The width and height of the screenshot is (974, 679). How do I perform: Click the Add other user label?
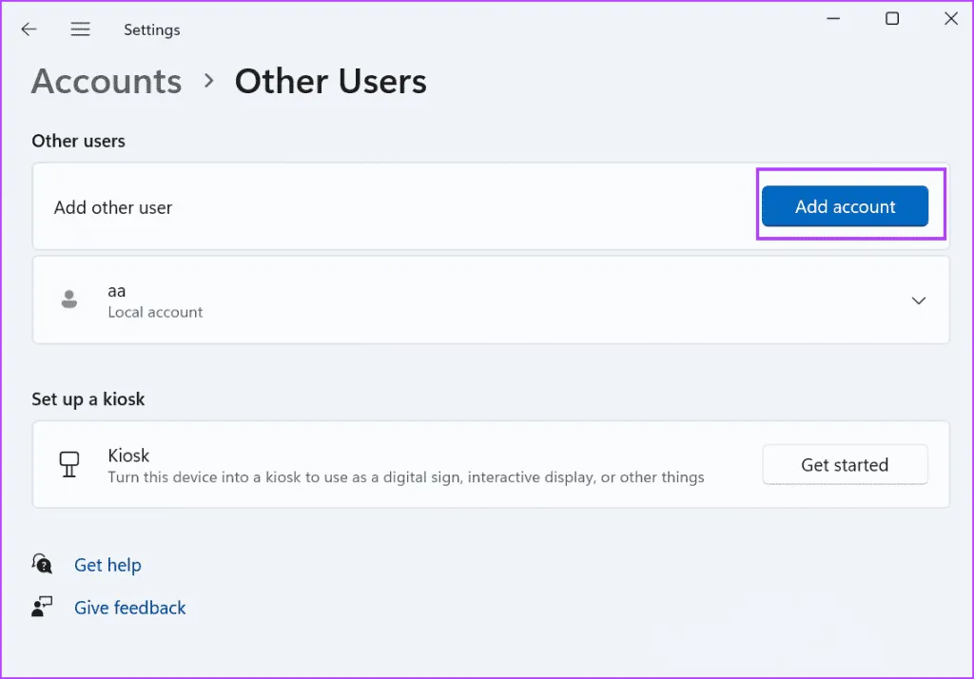tap(113, 207)
